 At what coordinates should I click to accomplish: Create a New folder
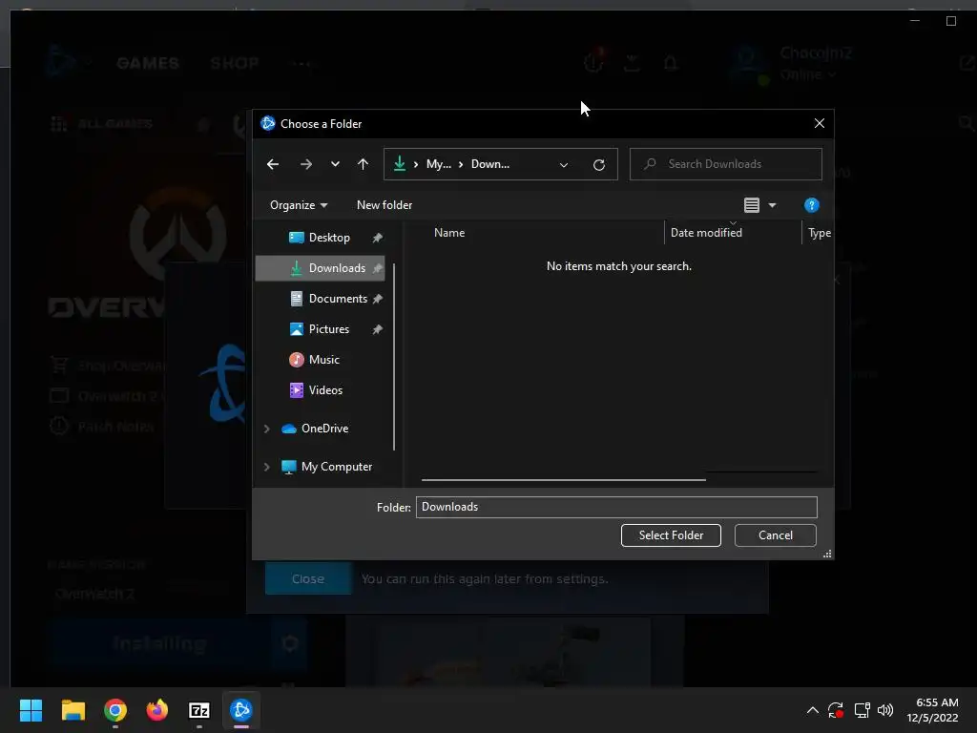click(x=385, y=205)
